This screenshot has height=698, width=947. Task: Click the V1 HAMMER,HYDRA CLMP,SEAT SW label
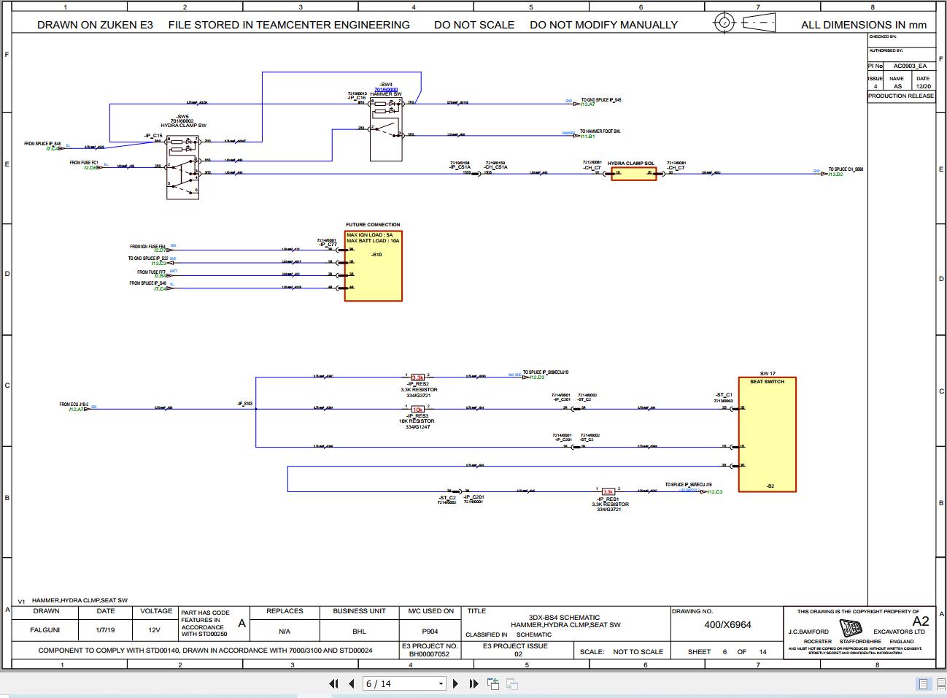pyautogui.click(x=73, y=600)
